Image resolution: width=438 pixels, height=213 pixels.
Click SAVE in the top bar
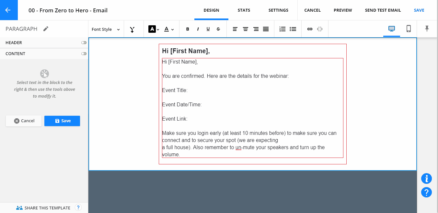(419, 10)
